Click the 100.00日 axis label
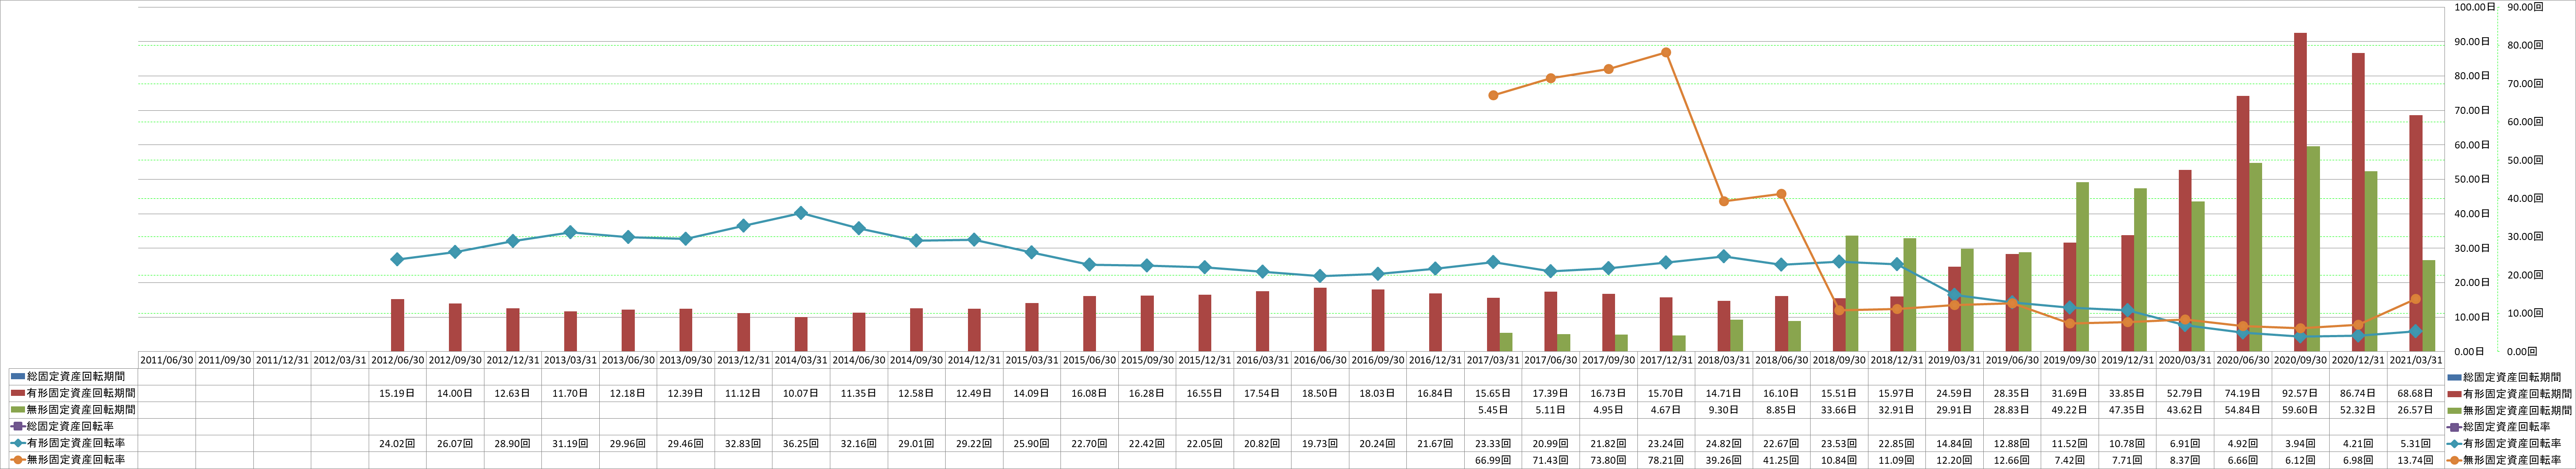The height and width of the screenshot is (469, 2576). click(x=2475, y=7)
